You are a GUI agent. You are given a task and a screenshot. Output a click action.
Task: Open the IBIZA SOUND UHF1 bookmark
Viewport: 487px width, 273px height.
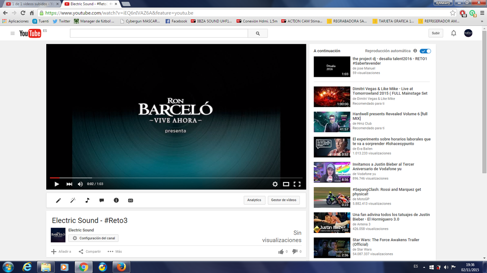coord(211,21)
